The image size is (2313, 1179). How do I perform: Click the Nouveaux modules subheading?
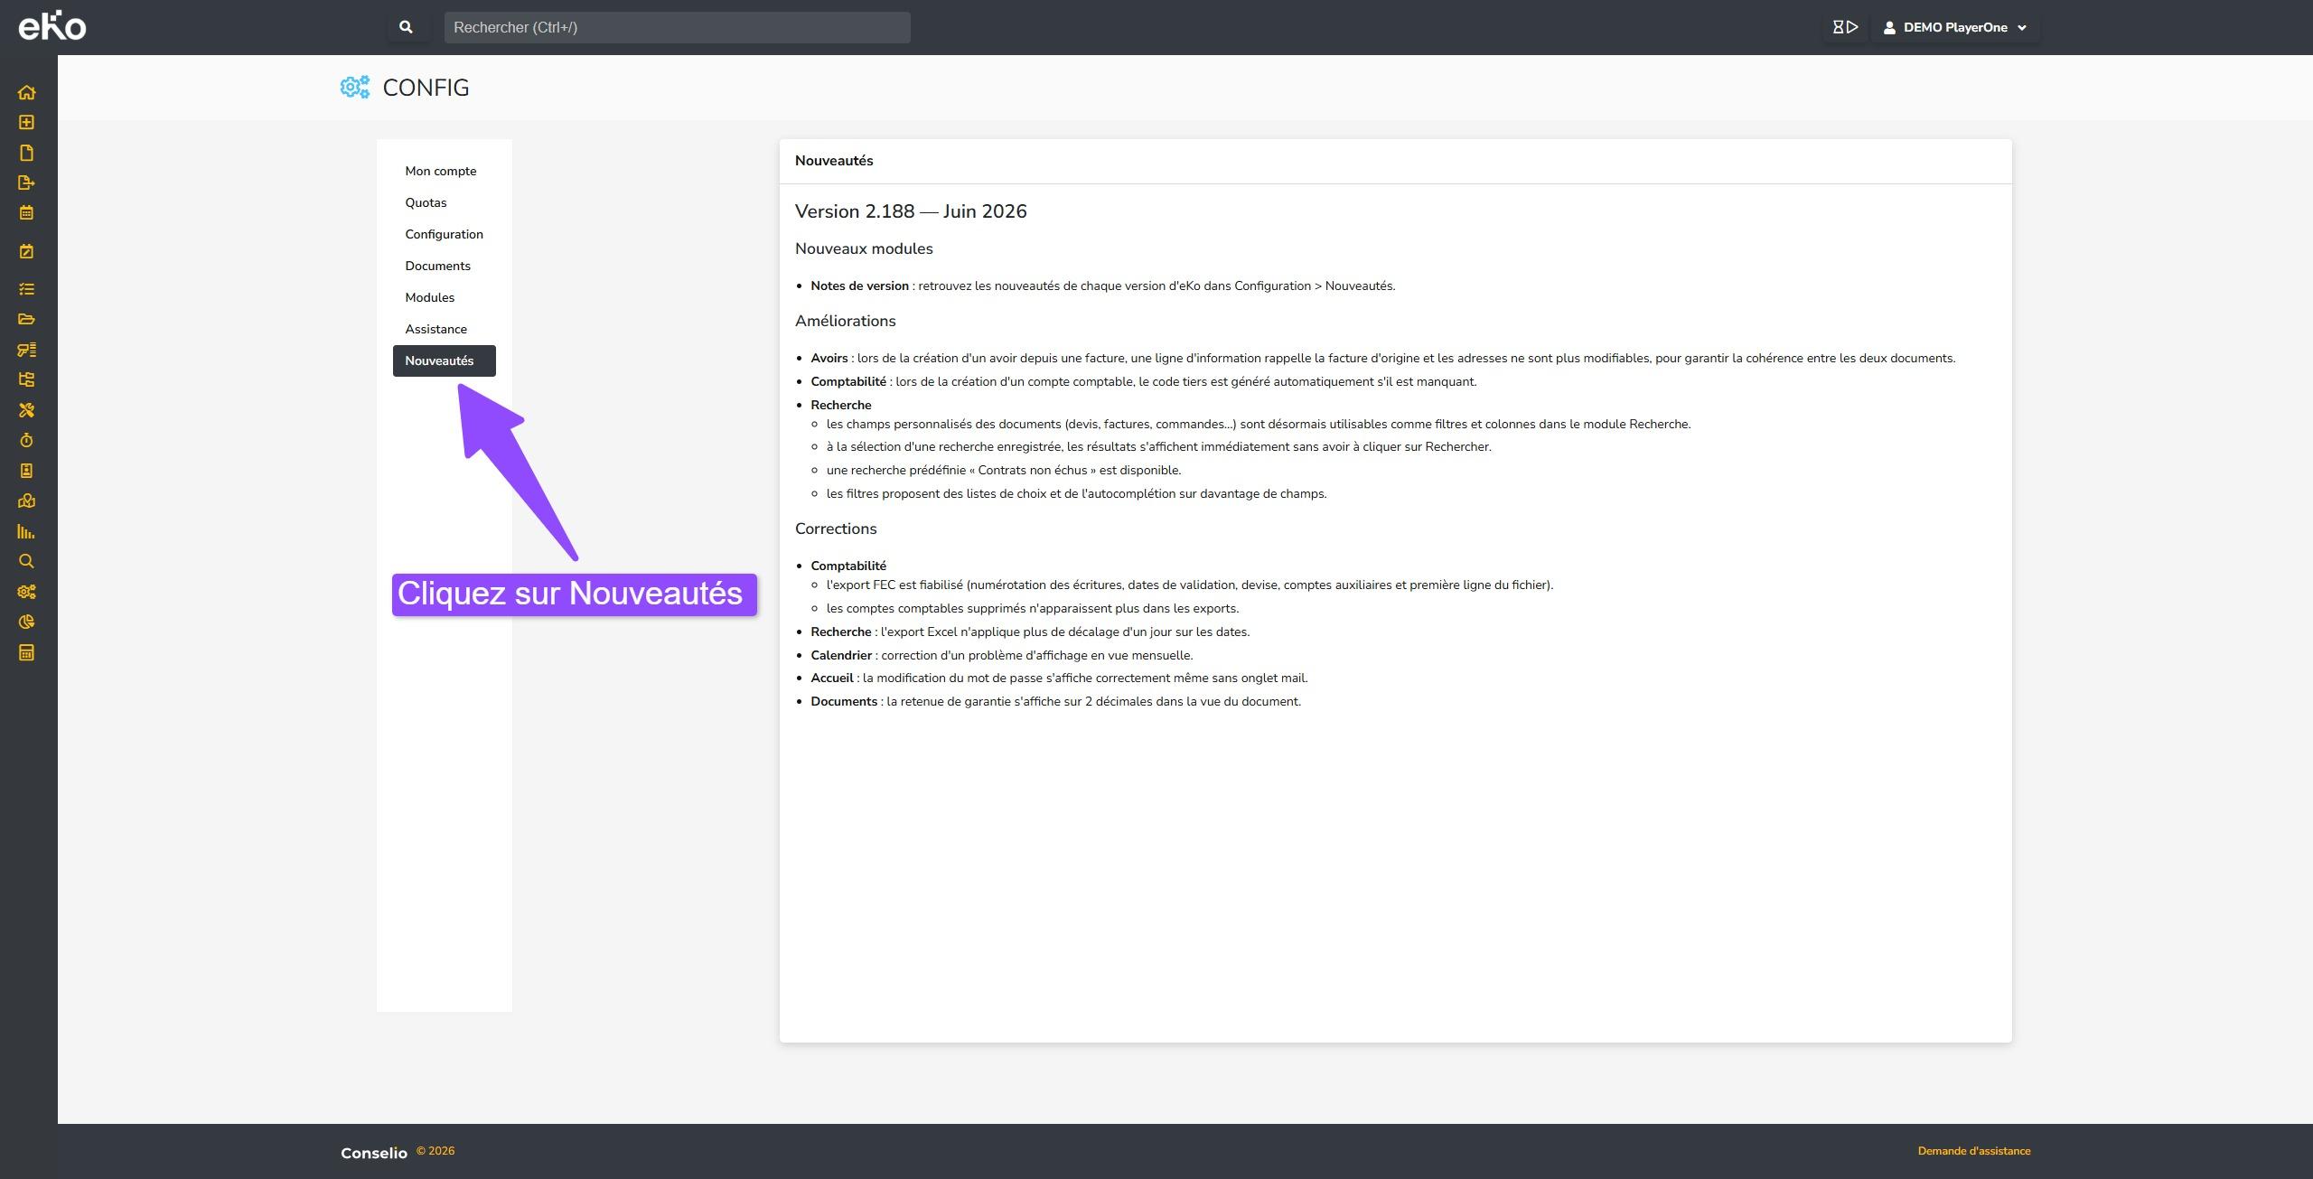(864, 248)
